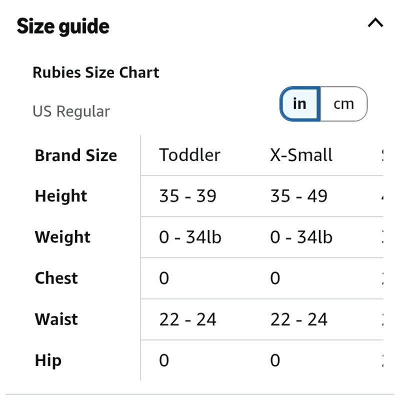The width and height of the screenshot is (400, 400).
Task: Click the Hip row label
Action: coord(48,360)
